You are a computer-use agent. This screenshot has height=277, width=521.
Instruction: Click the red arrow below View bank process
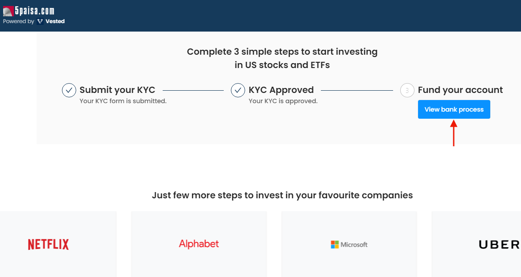tap(453, 133)
